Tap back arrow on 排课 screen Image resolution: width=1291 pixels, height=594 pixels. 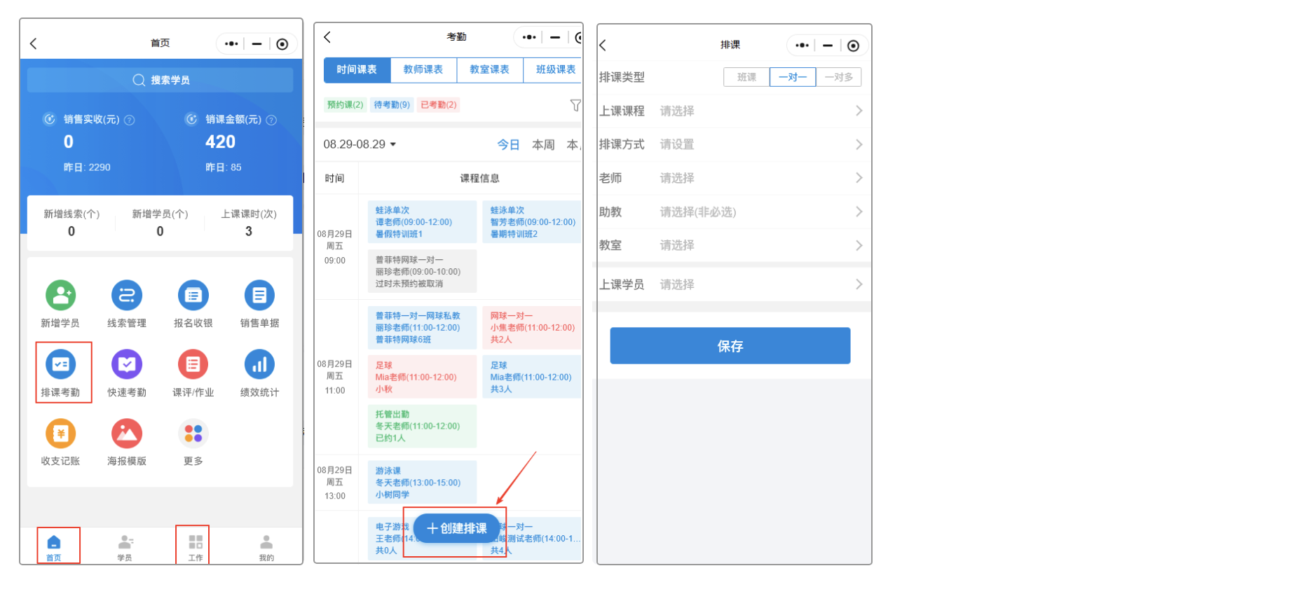pos(603,45)
